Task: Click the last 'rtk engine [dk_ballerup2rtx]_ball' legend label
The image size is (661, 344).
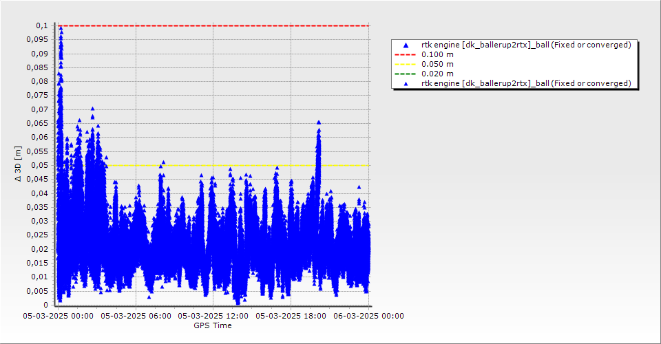Action: tap(526, 83)
